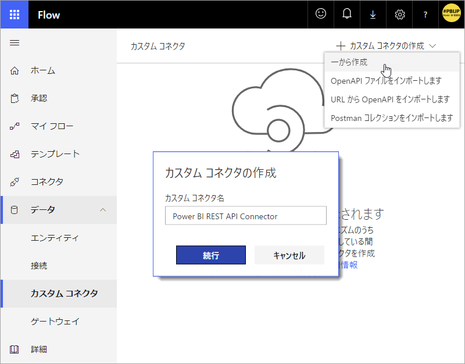Open help using the question mark icon
465x364 pixels.
[425, 14]
